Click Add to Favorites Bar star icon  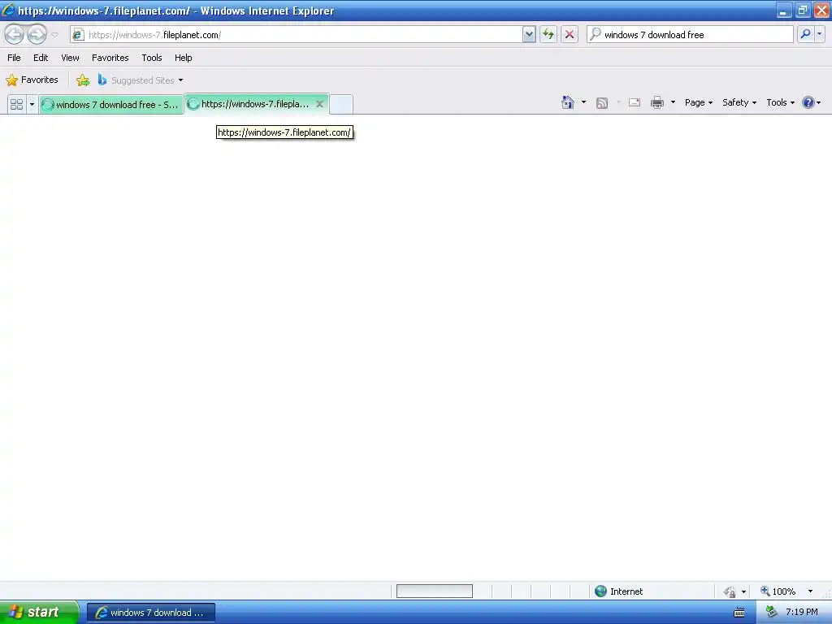[83, 80]
